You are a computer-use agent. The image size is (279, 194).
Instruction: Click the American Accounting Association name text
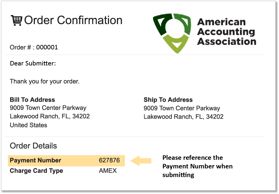tap(226, 32)
